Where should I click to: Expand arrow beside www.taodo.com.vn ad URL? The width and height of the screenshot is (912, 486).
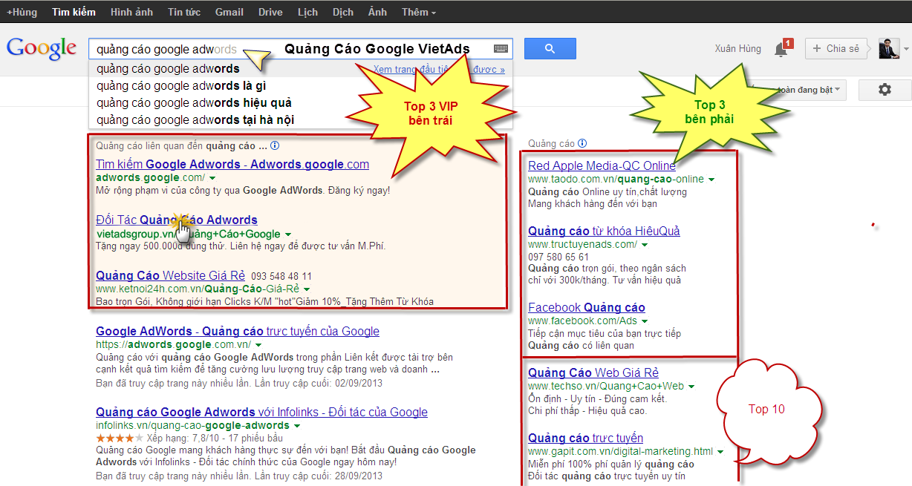[x=711, y=180]
